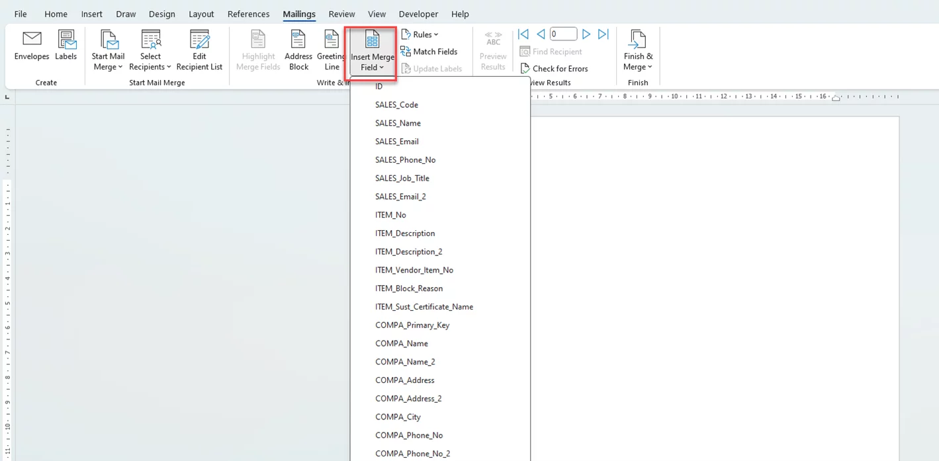Click the Match Fields icon
This screenshot has height=461, width=939.
pos(406,52)
